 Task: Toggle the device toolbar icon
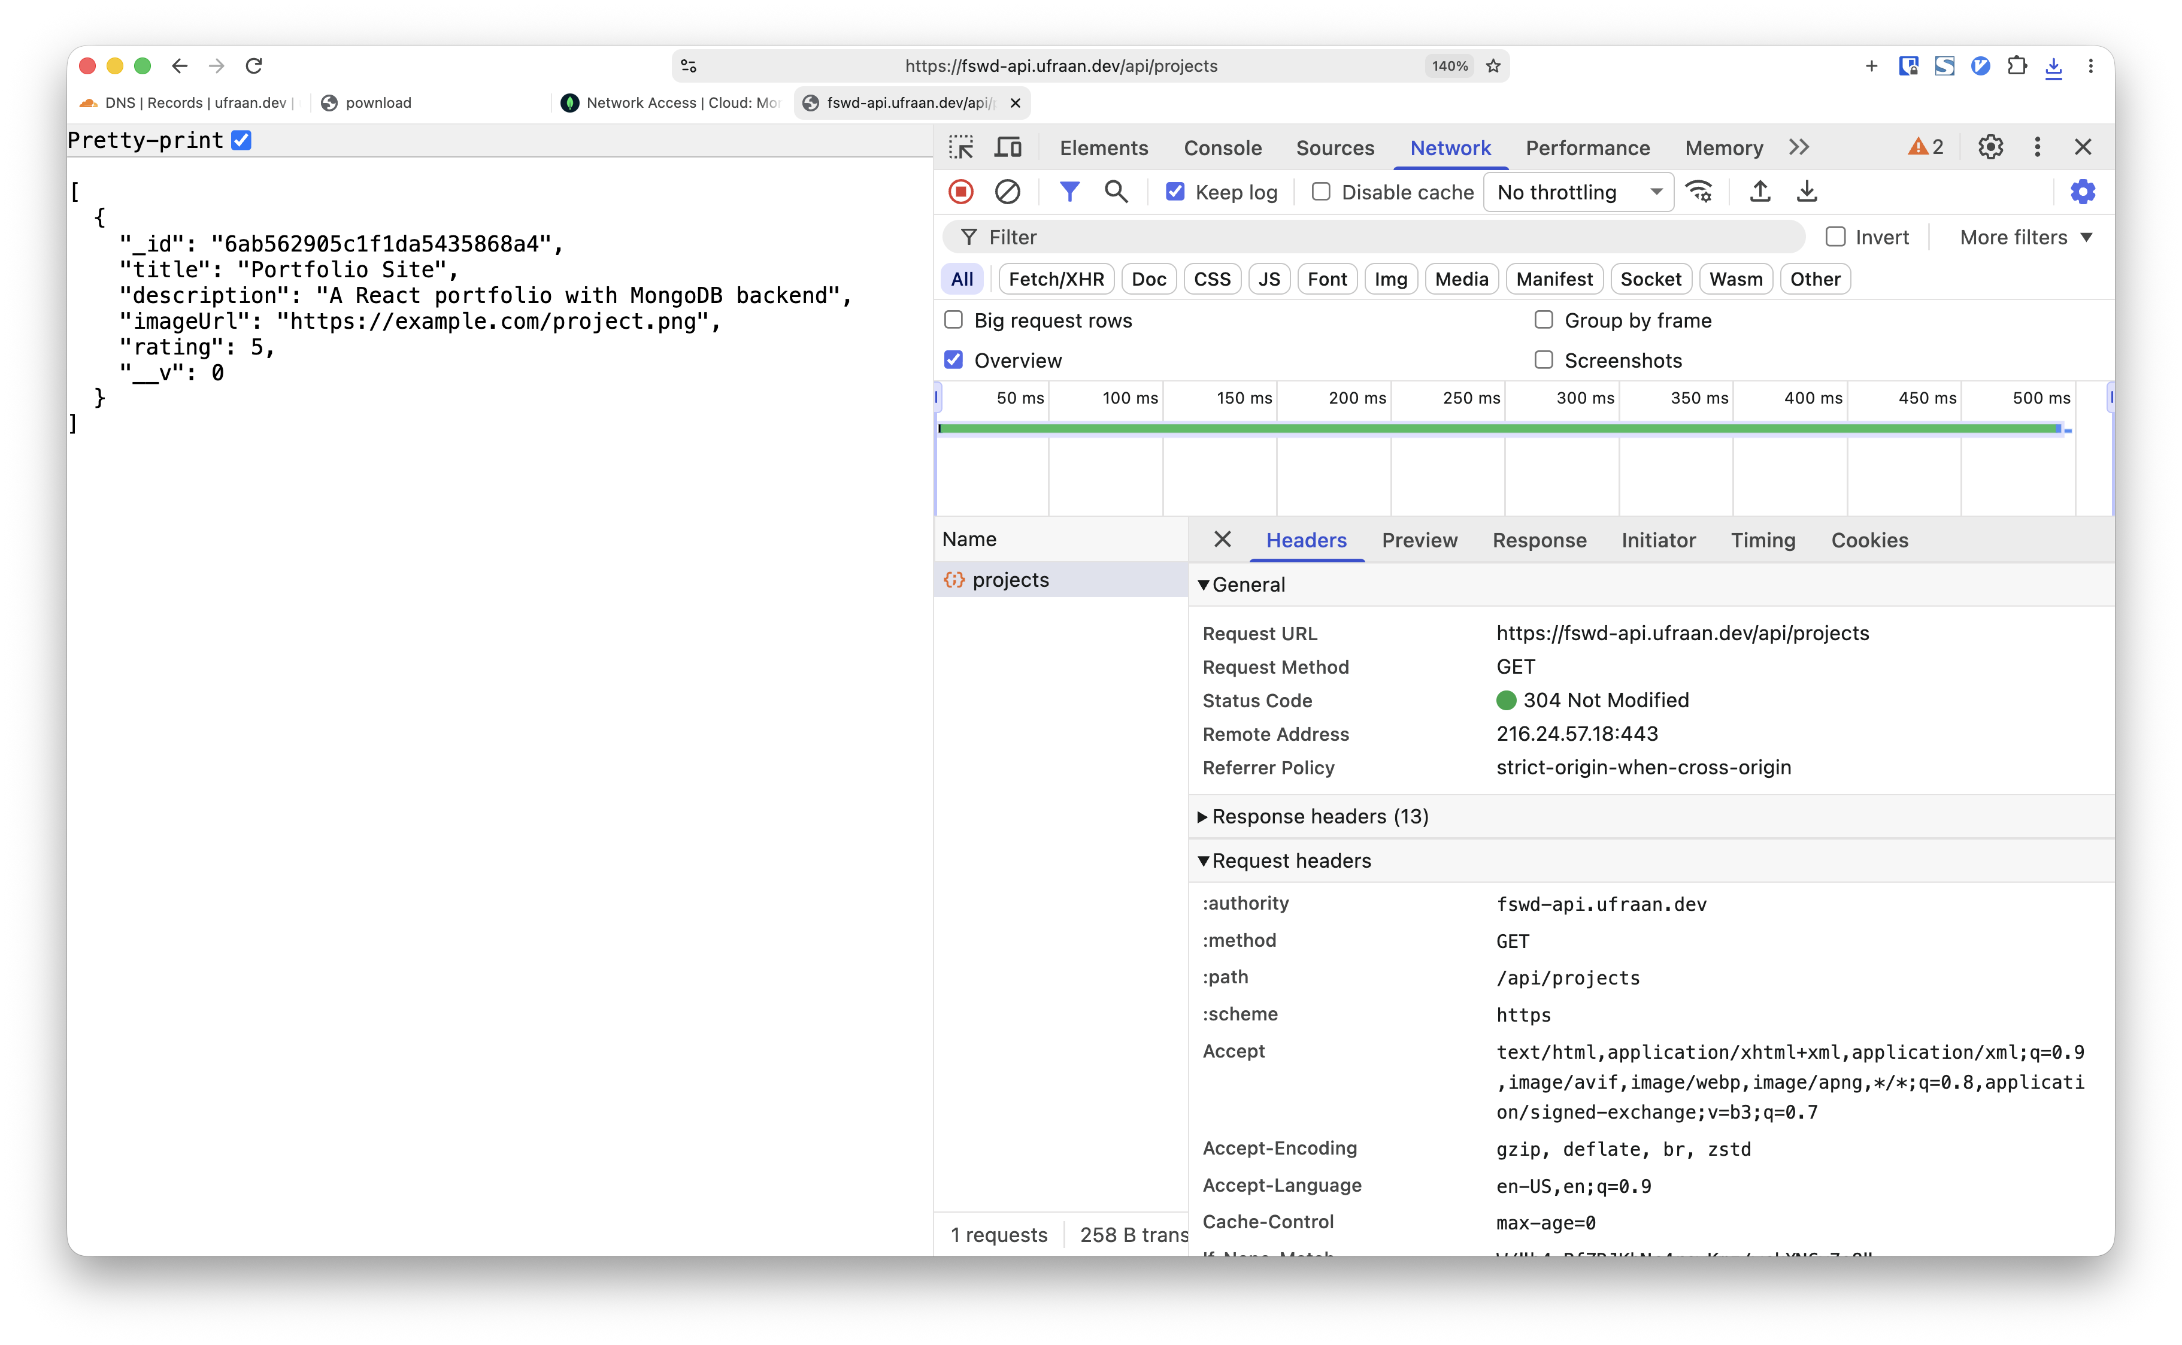click(x=1008, y=147)
